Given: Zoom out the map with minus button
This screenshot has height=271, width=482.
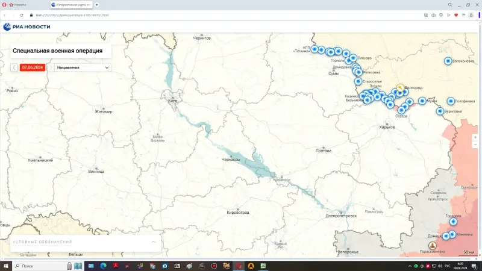Looking at the screenshot, I should click(475, 145).
